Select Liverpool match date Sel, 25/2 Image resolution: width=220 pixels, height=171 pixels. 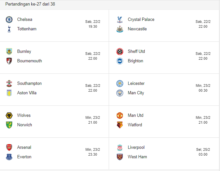pyautogui.click(x=203, y=149)
